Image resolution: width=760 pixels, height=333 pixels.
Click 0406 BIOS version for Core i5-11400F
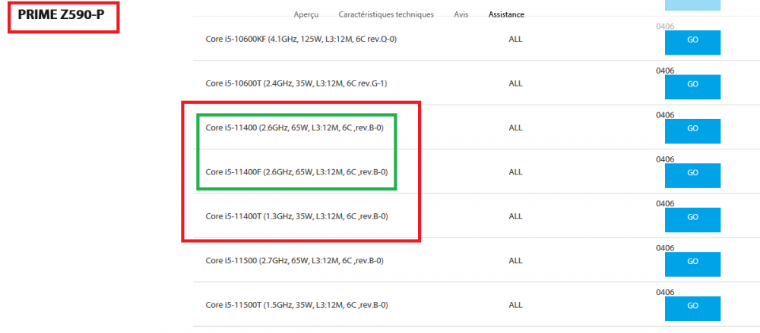tap(664, 159)
